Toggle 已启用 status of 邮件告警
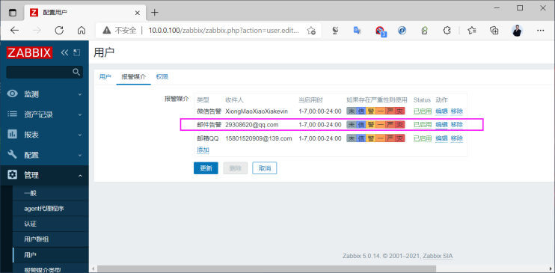This screenshot has height=273, width=555. click(423, 125)
